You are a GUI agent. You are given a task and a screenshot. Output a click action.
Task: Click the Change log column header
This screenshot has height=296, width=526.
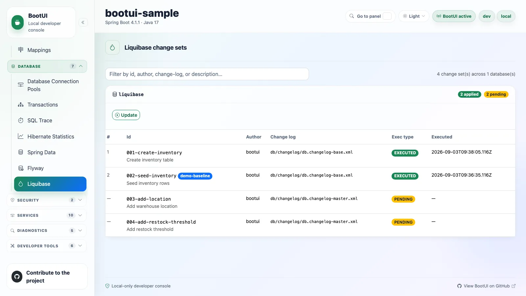[x=283, y=137]
